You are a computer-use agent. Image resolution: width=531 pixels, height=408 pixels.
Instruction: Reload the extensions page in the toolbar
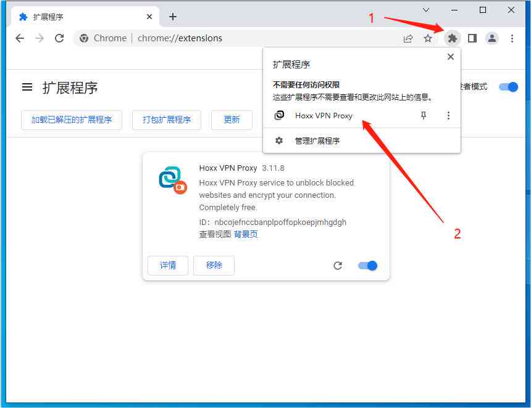[59, 38]
